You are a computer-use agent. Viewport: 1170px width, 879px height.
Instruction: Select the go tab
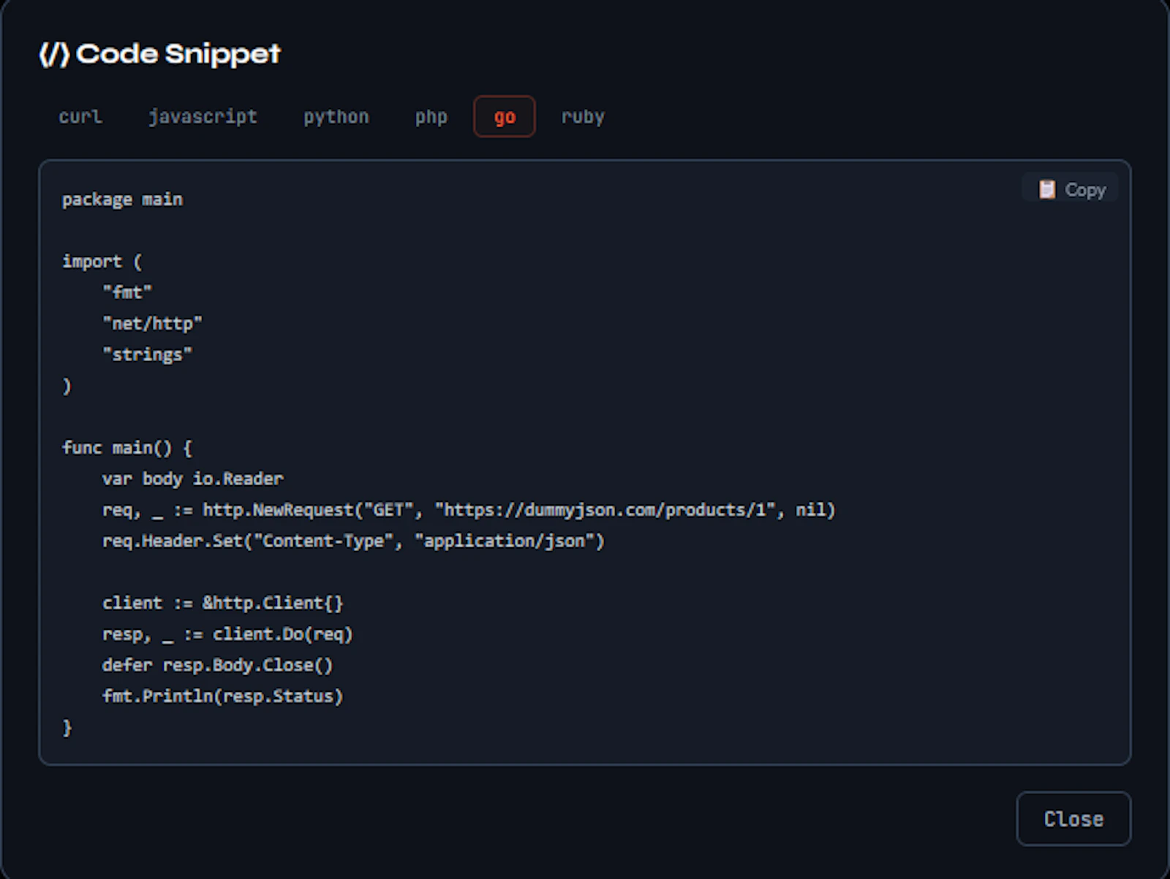(x=505, y=117)
